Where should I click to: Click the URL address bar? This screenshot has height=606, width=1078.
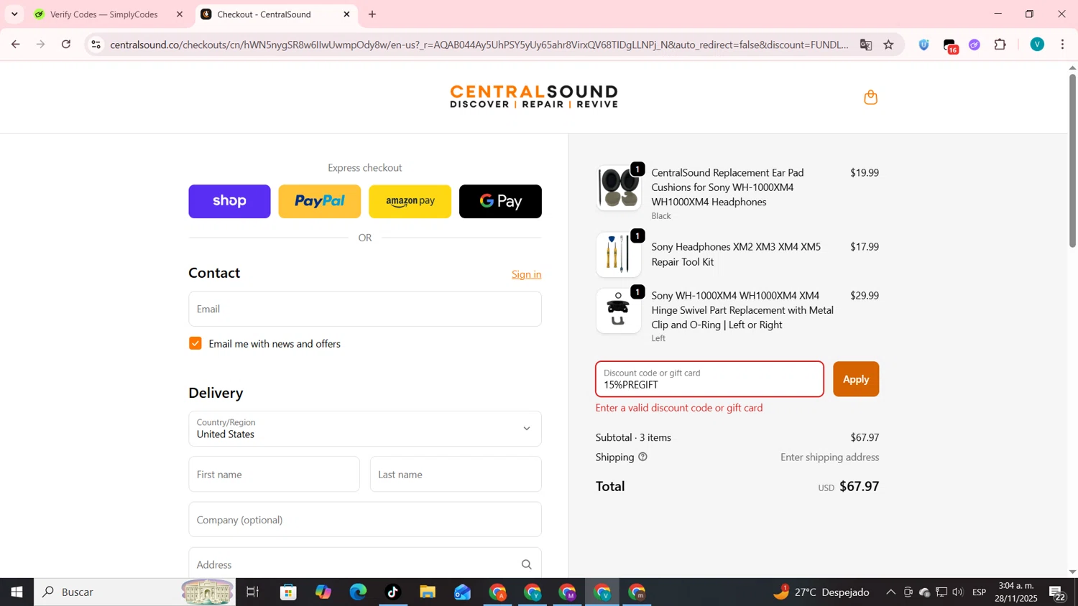point(479,45)
